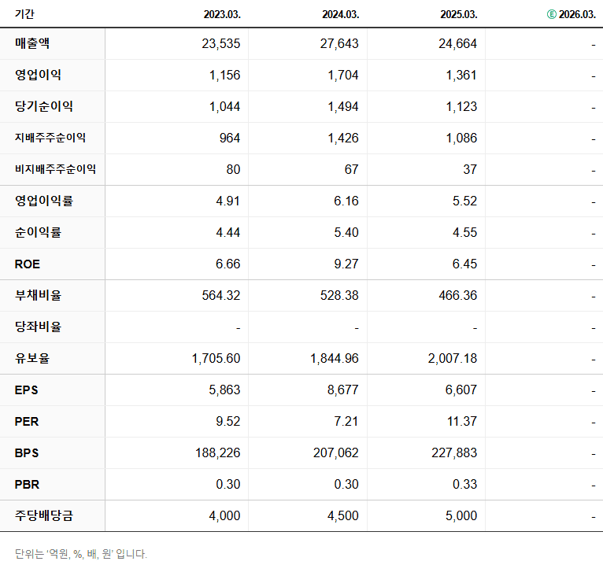603x565 pixels.
Task: Click the 주당배당금 value 5,000
Action: (461, 516)
